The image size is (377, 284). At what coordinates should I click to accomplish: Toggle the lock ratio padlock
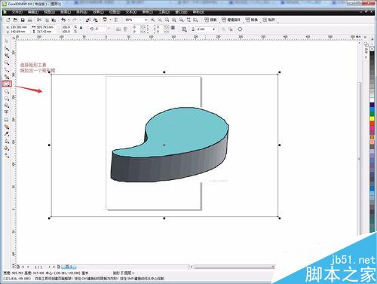click(x=81, y=28)
